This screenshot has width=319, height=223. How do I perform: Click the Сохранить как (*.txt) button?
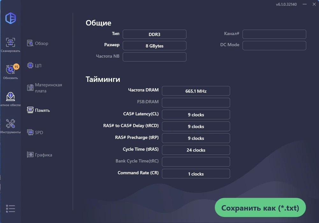(260, 208)
